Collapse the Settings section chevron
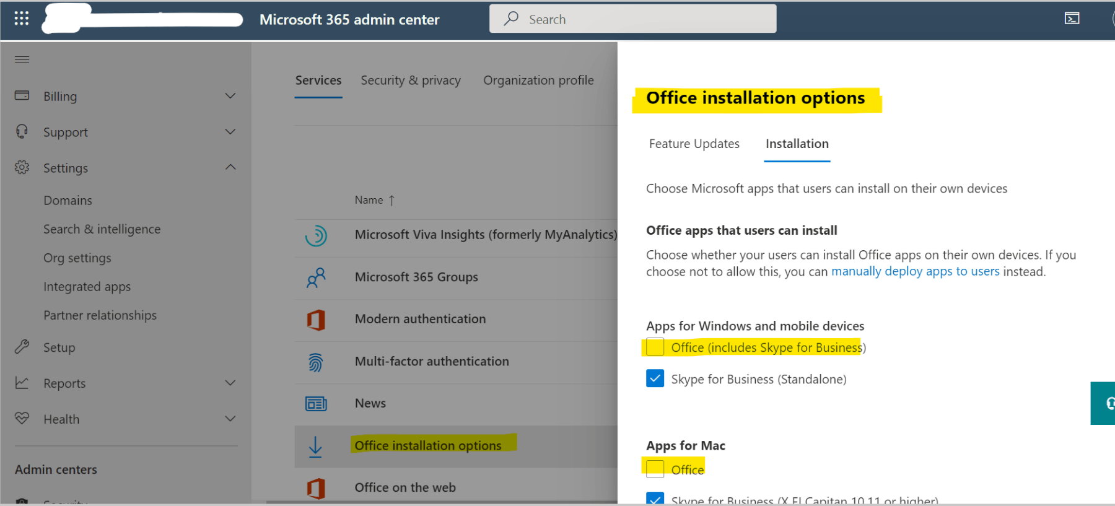The height and width of the screenshot is (506, 1115). coord(230,167)
